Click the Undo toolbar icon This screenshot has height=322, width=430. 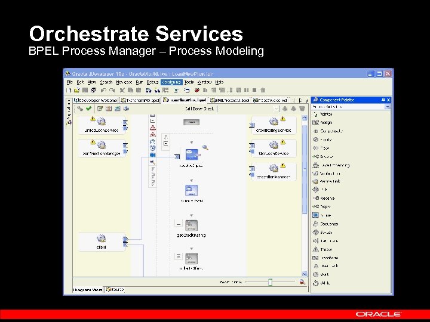[103, 90]
